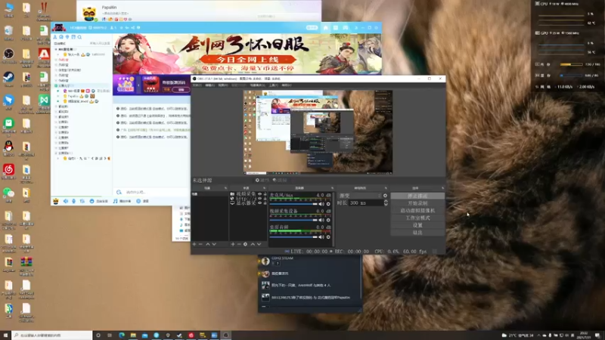The height and width of the screenshot is (340, 605).
Task: Toggle visibility of the http browser source
Action: pos(259,199)
